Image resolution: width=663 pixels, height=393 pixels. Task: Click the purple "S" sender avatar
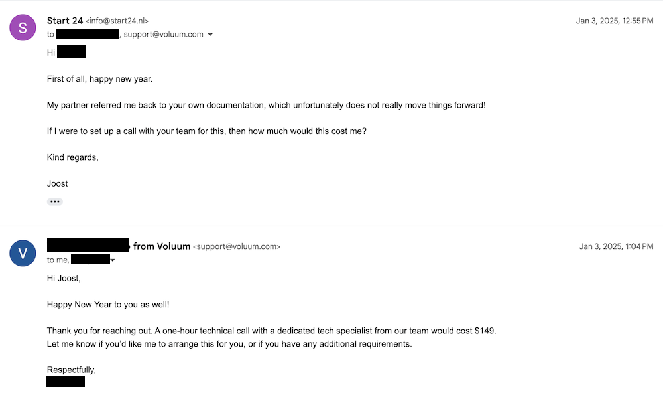click(x=23, y=27)
